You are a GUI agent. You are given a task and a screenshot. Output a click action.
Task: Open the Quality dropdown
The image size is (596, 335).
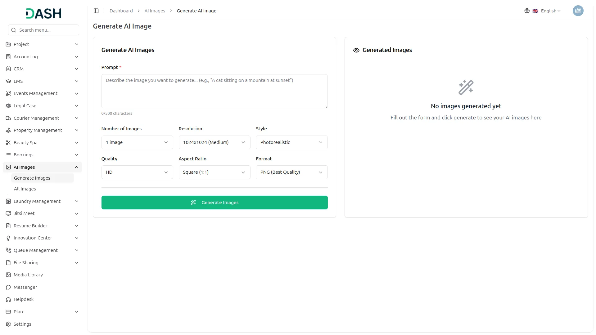click(137, 172)
